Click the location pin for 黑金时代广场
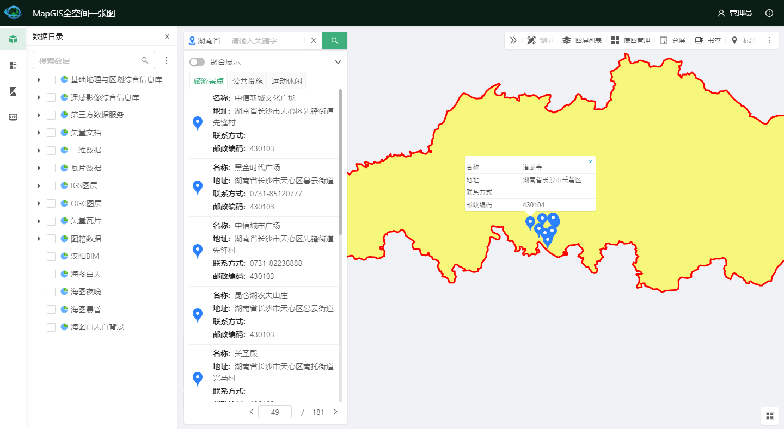 [x=198, y=188]
